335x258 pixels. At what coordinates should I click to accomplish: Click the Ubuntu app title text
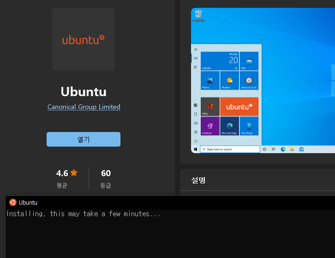point(84,92)
